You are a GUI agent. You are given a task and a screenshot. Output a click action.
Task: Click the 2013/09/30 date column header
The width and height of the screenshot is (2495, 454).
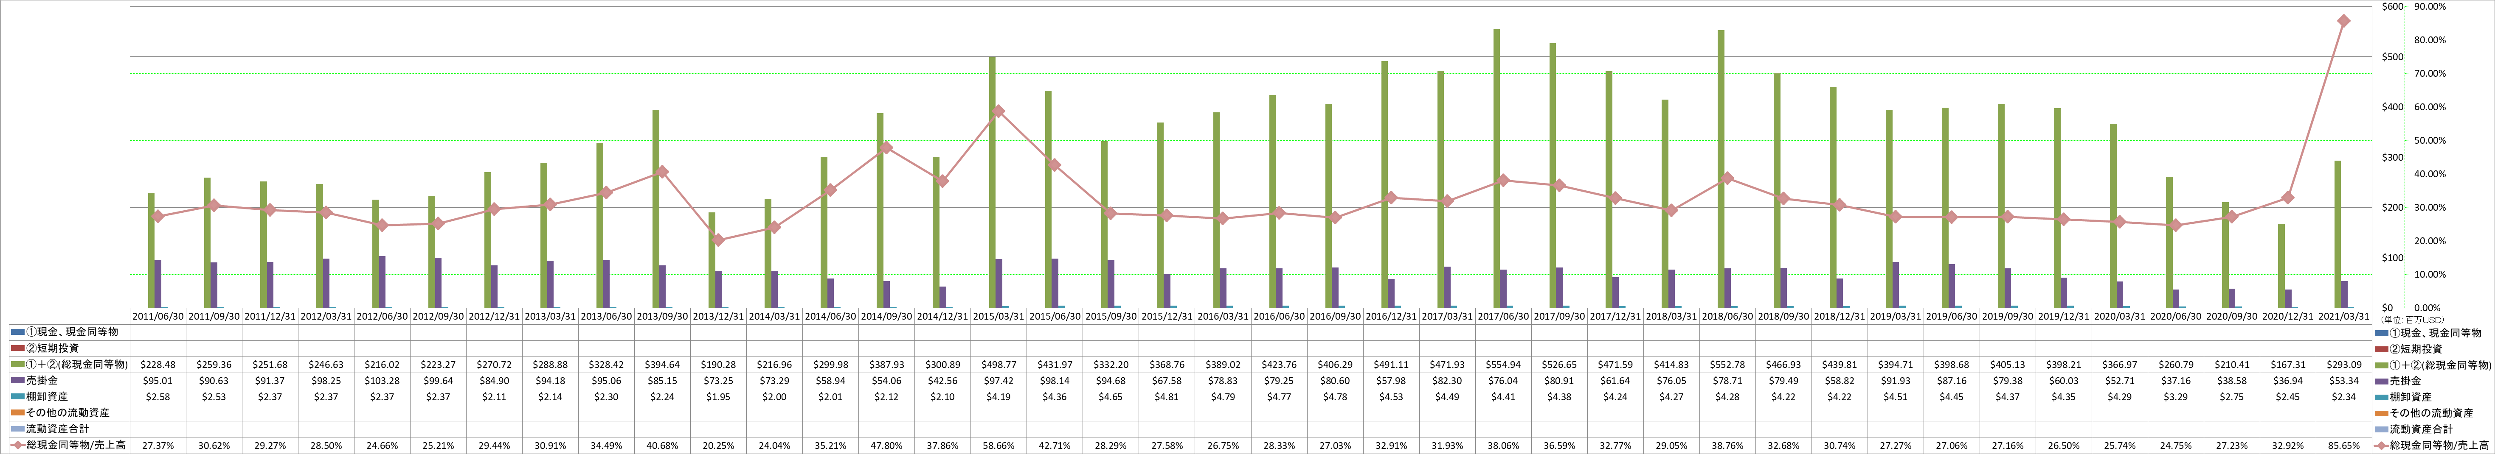(663, 317)
